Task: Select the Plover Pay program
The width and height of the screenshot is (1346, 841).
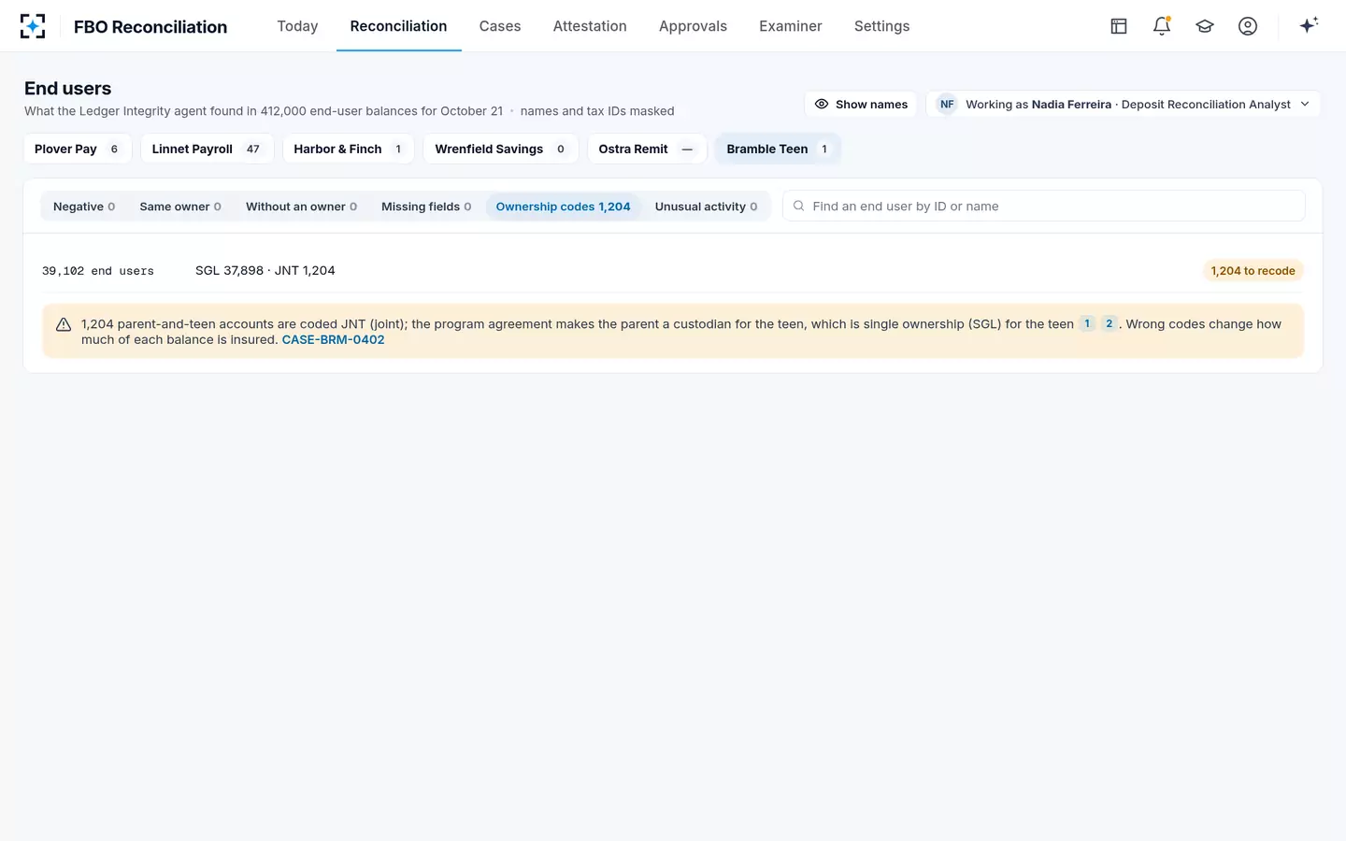Action: coord(78,149)
